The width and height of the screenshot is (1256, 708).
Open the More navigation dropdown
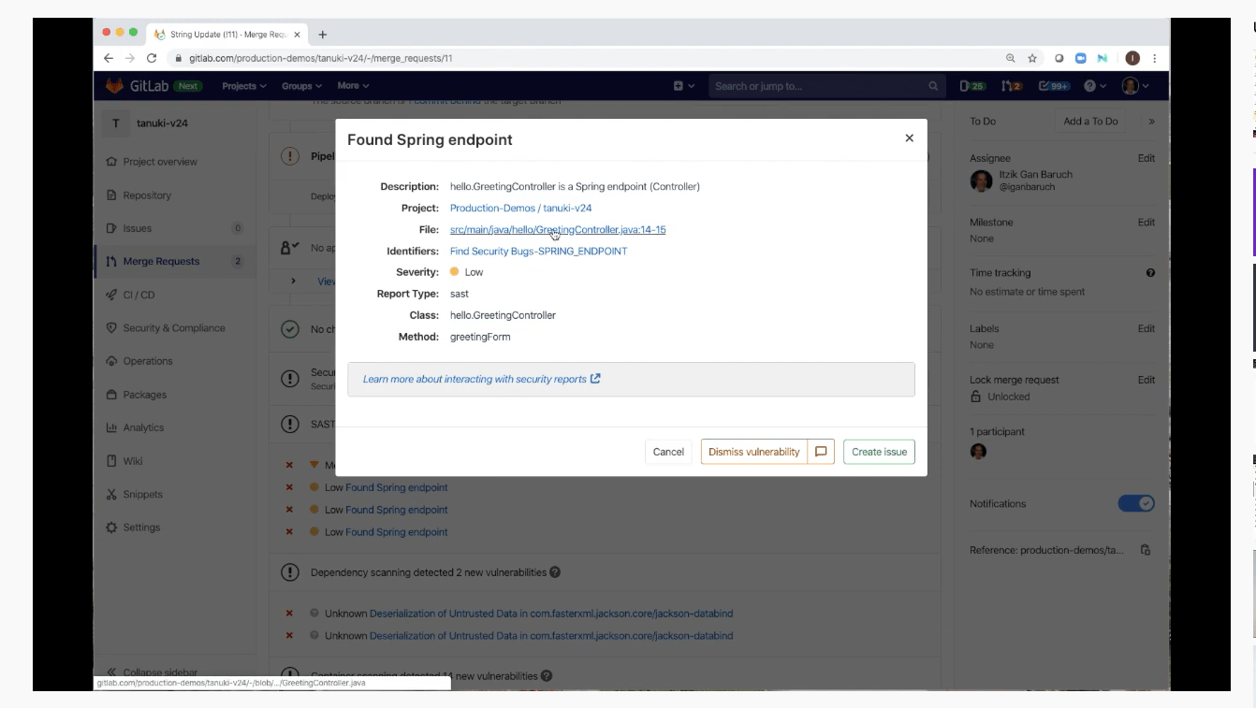(353, 86)
